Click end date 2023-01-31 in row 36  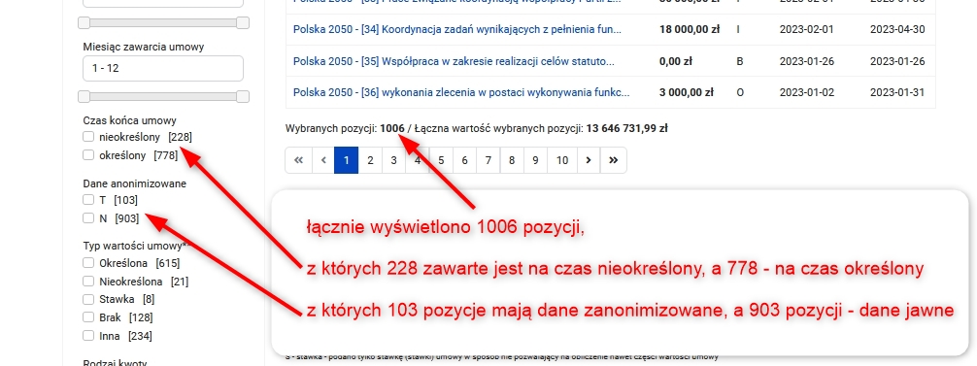pyautogui.click(x=897, y=93)
